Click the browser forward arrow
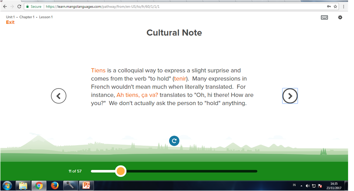Screen dimensions: 354x191 12,7
